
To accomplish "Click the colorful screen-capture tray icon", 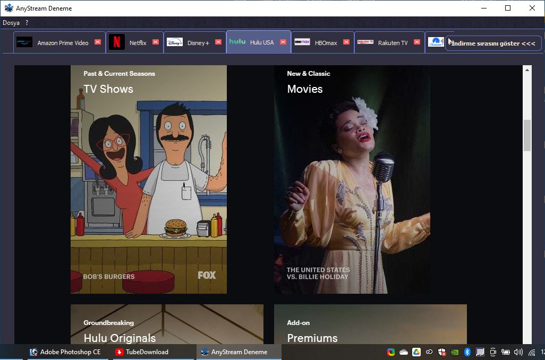I will tap(390, 352).
